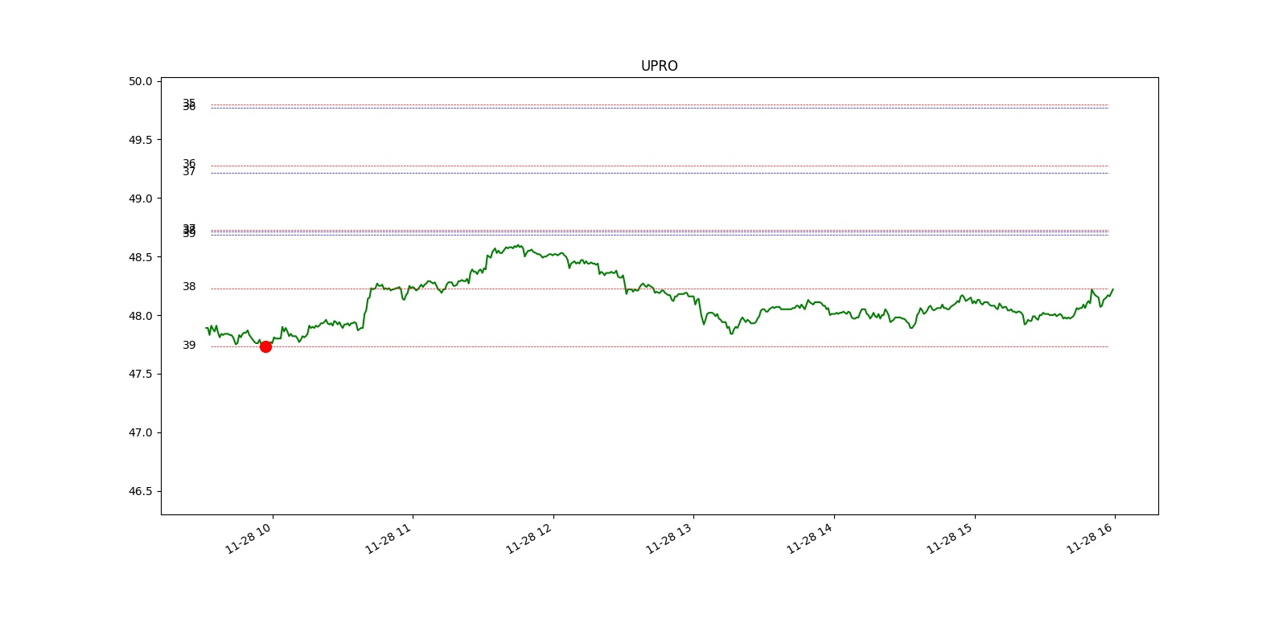Click the 47.0 y-axis label

140,432
